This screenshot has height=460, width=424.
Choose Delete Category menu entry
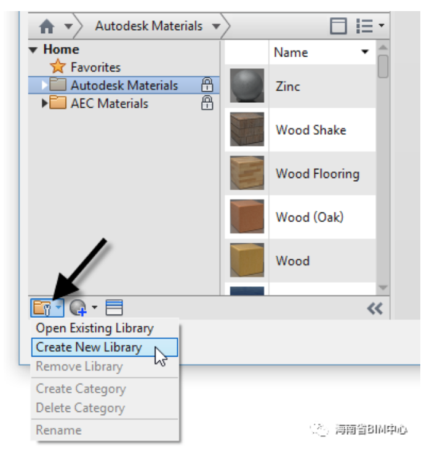tap(105, 408)
